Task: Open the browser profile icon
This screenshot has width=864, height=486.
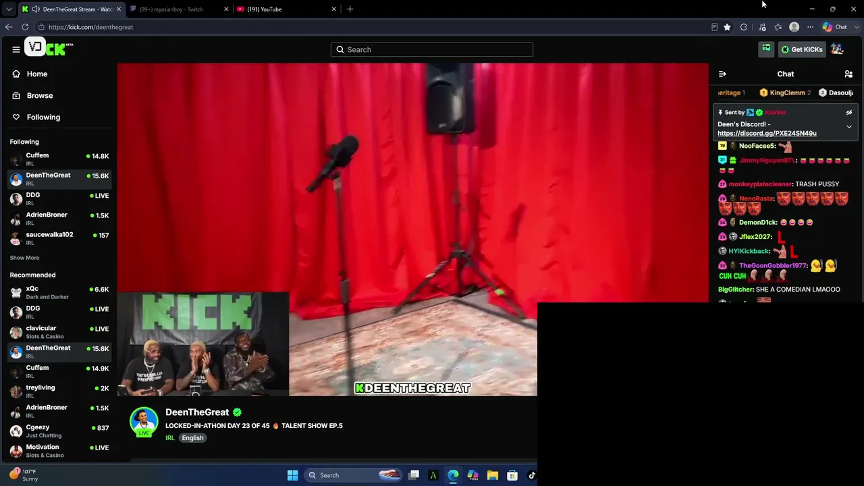Action: 794,27
